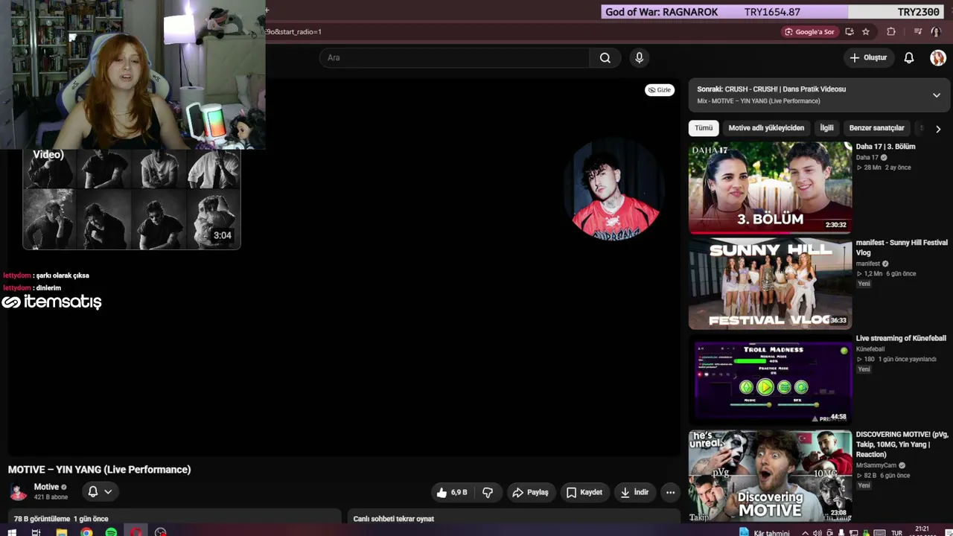Open the Daha 17 3. Bölüm thumbnail

pyautogui.click(x=770, y=188)
